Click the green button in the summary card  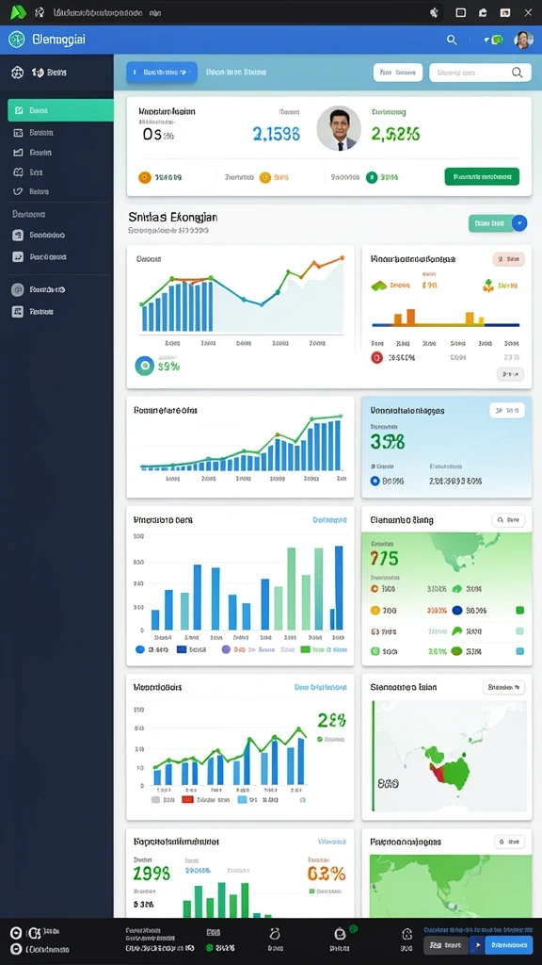[482, 176]
